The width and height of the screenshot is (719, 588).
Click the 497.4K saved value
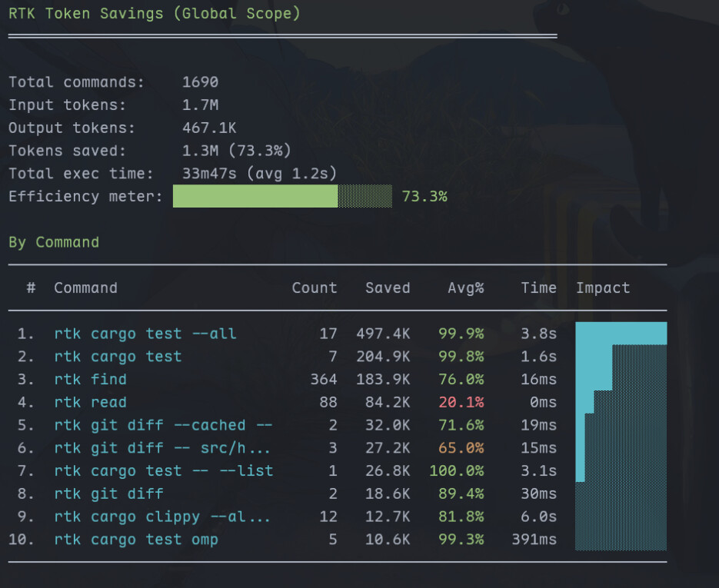tap(384, 334)
